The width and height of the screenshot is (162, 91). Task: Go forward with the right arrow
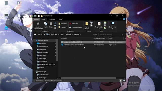coord(39,34)
